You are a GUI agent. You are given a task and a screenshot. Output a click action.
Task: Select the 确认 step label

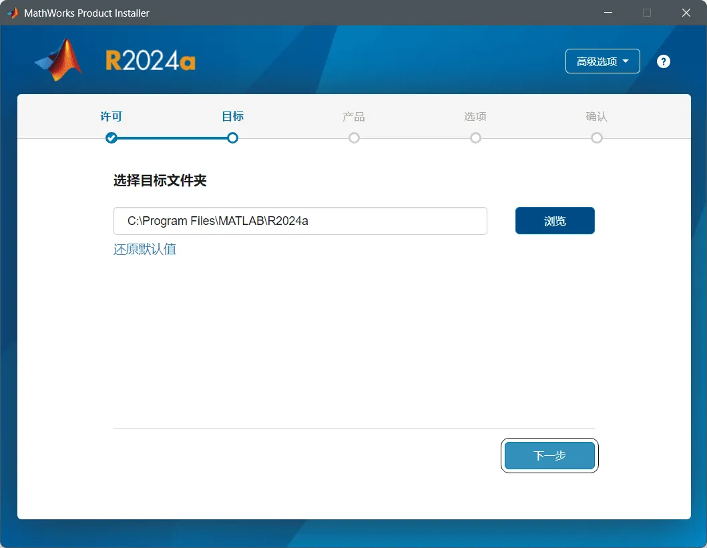tap(597, 117)
